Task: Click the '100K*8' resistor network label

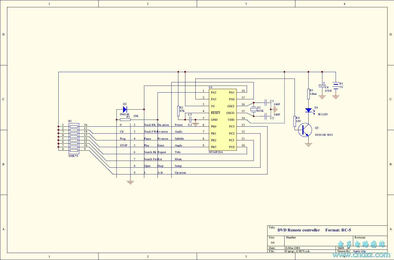Action: click(73, 156)
